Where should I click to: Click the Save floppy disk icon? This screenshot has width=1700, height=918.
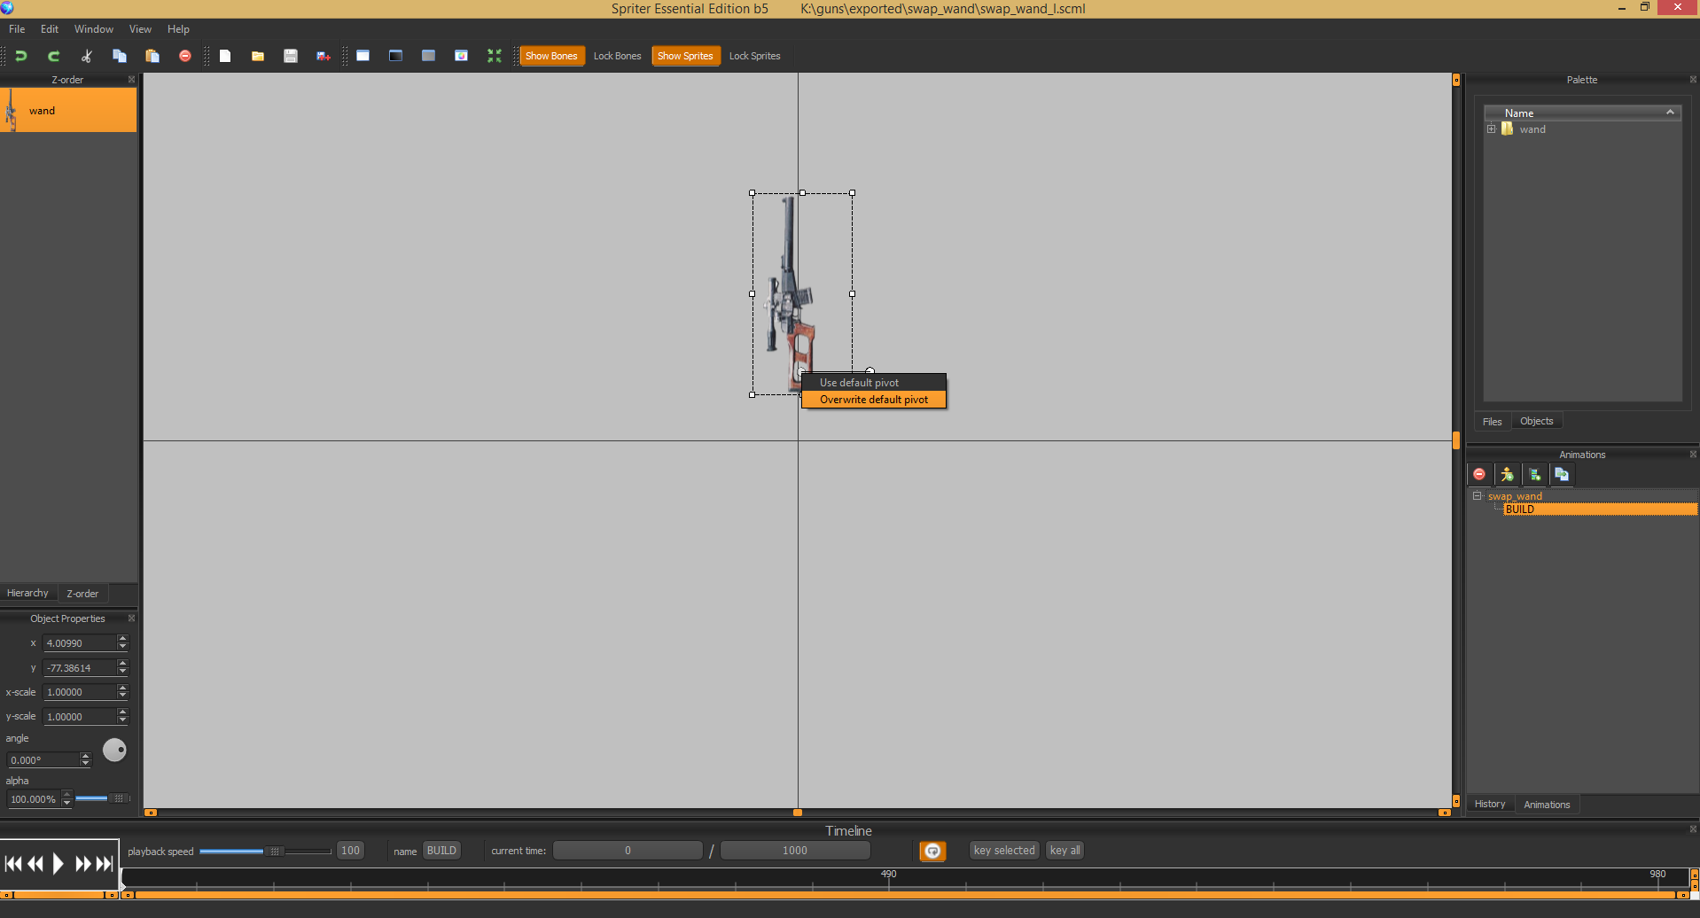point(290,56)
